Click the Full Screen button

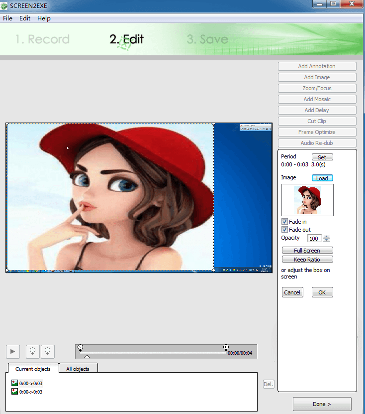click(307, 250)
